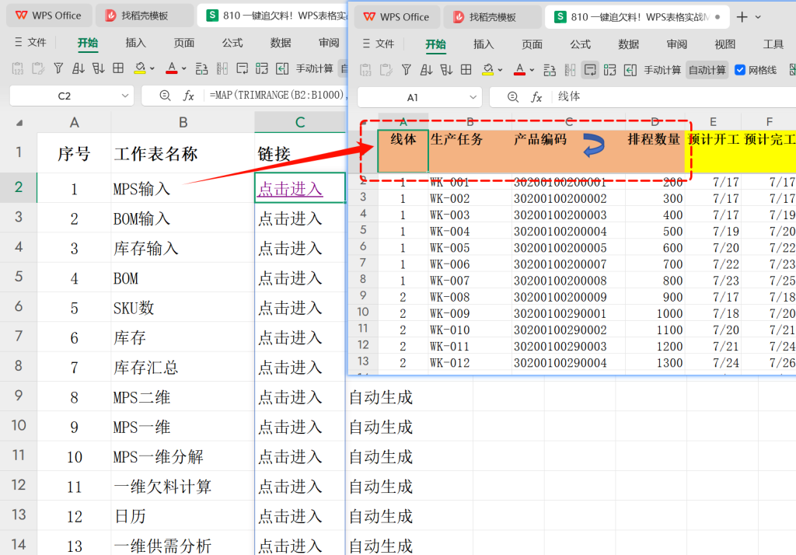The width and height of the screenshot is (796, 555).
Task: Switch to 找稻壳模板 tab in right window
Action: click(x=492, y=17)
